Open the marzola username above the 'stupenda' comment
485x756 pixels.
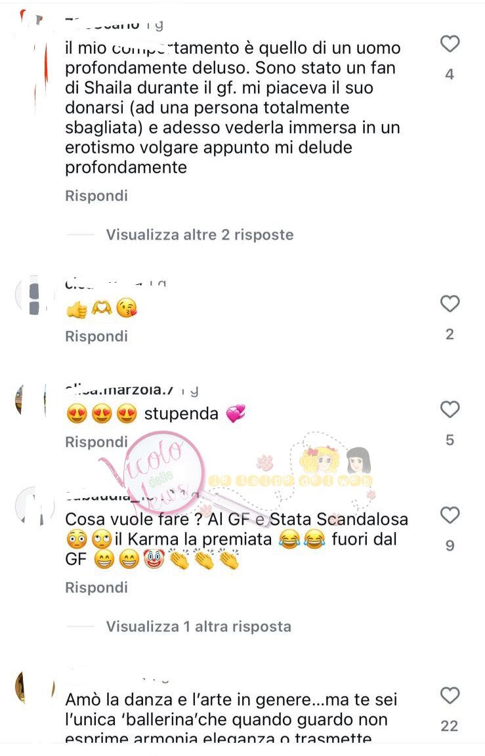click(x=119, y=390)
